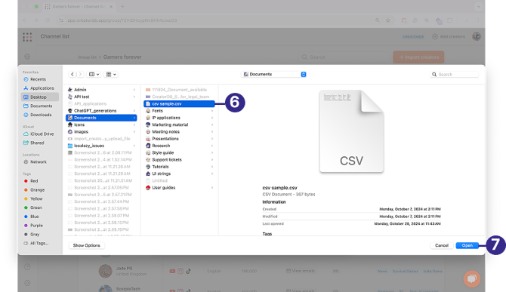This screenshot has width=506, height=292.
Task: Open the Meeting notes folder
Action: click(x=179, y=132)
